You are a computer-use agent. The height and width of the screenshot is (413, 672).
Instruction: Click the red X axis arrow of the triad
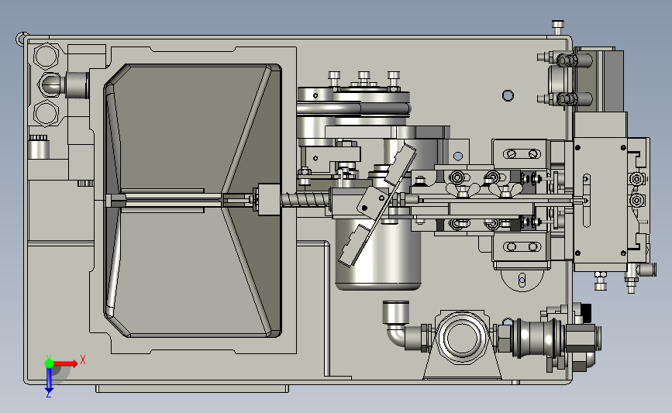(x=65, y=363)
